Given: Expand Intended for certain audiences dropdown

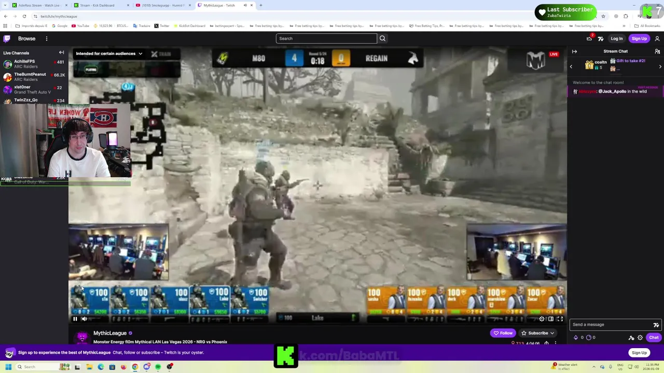Looking at the screenshot, I should tap(109, 53).
